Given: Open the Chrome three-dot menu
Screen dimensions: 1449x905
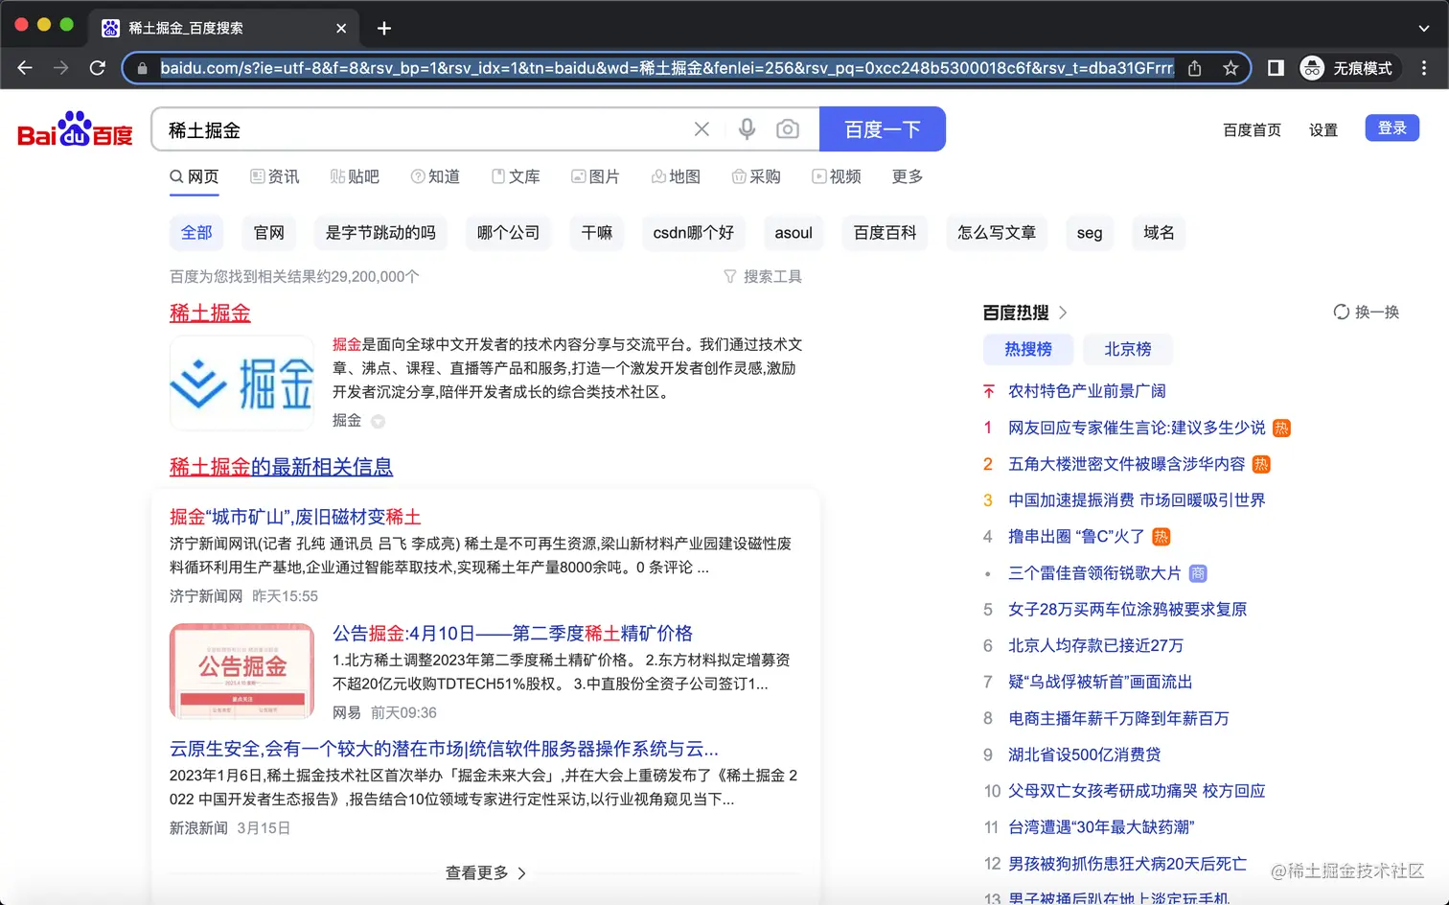Looking at the screenshot, I should click(1424, 68).
